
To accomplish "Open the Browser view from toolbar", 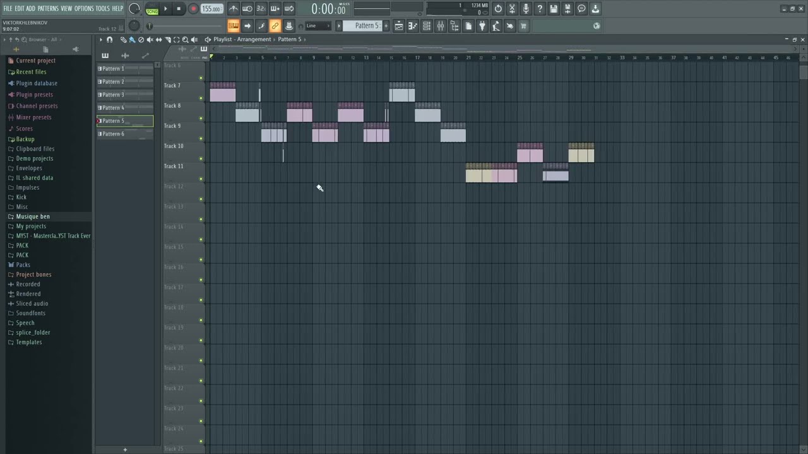I will pos(454,26).
